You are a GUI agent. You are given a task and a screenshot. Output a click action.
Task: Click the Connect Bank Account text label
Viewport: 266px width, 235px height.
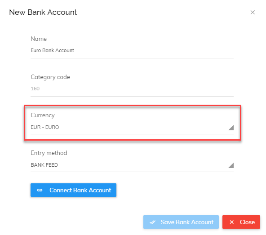click(80, 190)
